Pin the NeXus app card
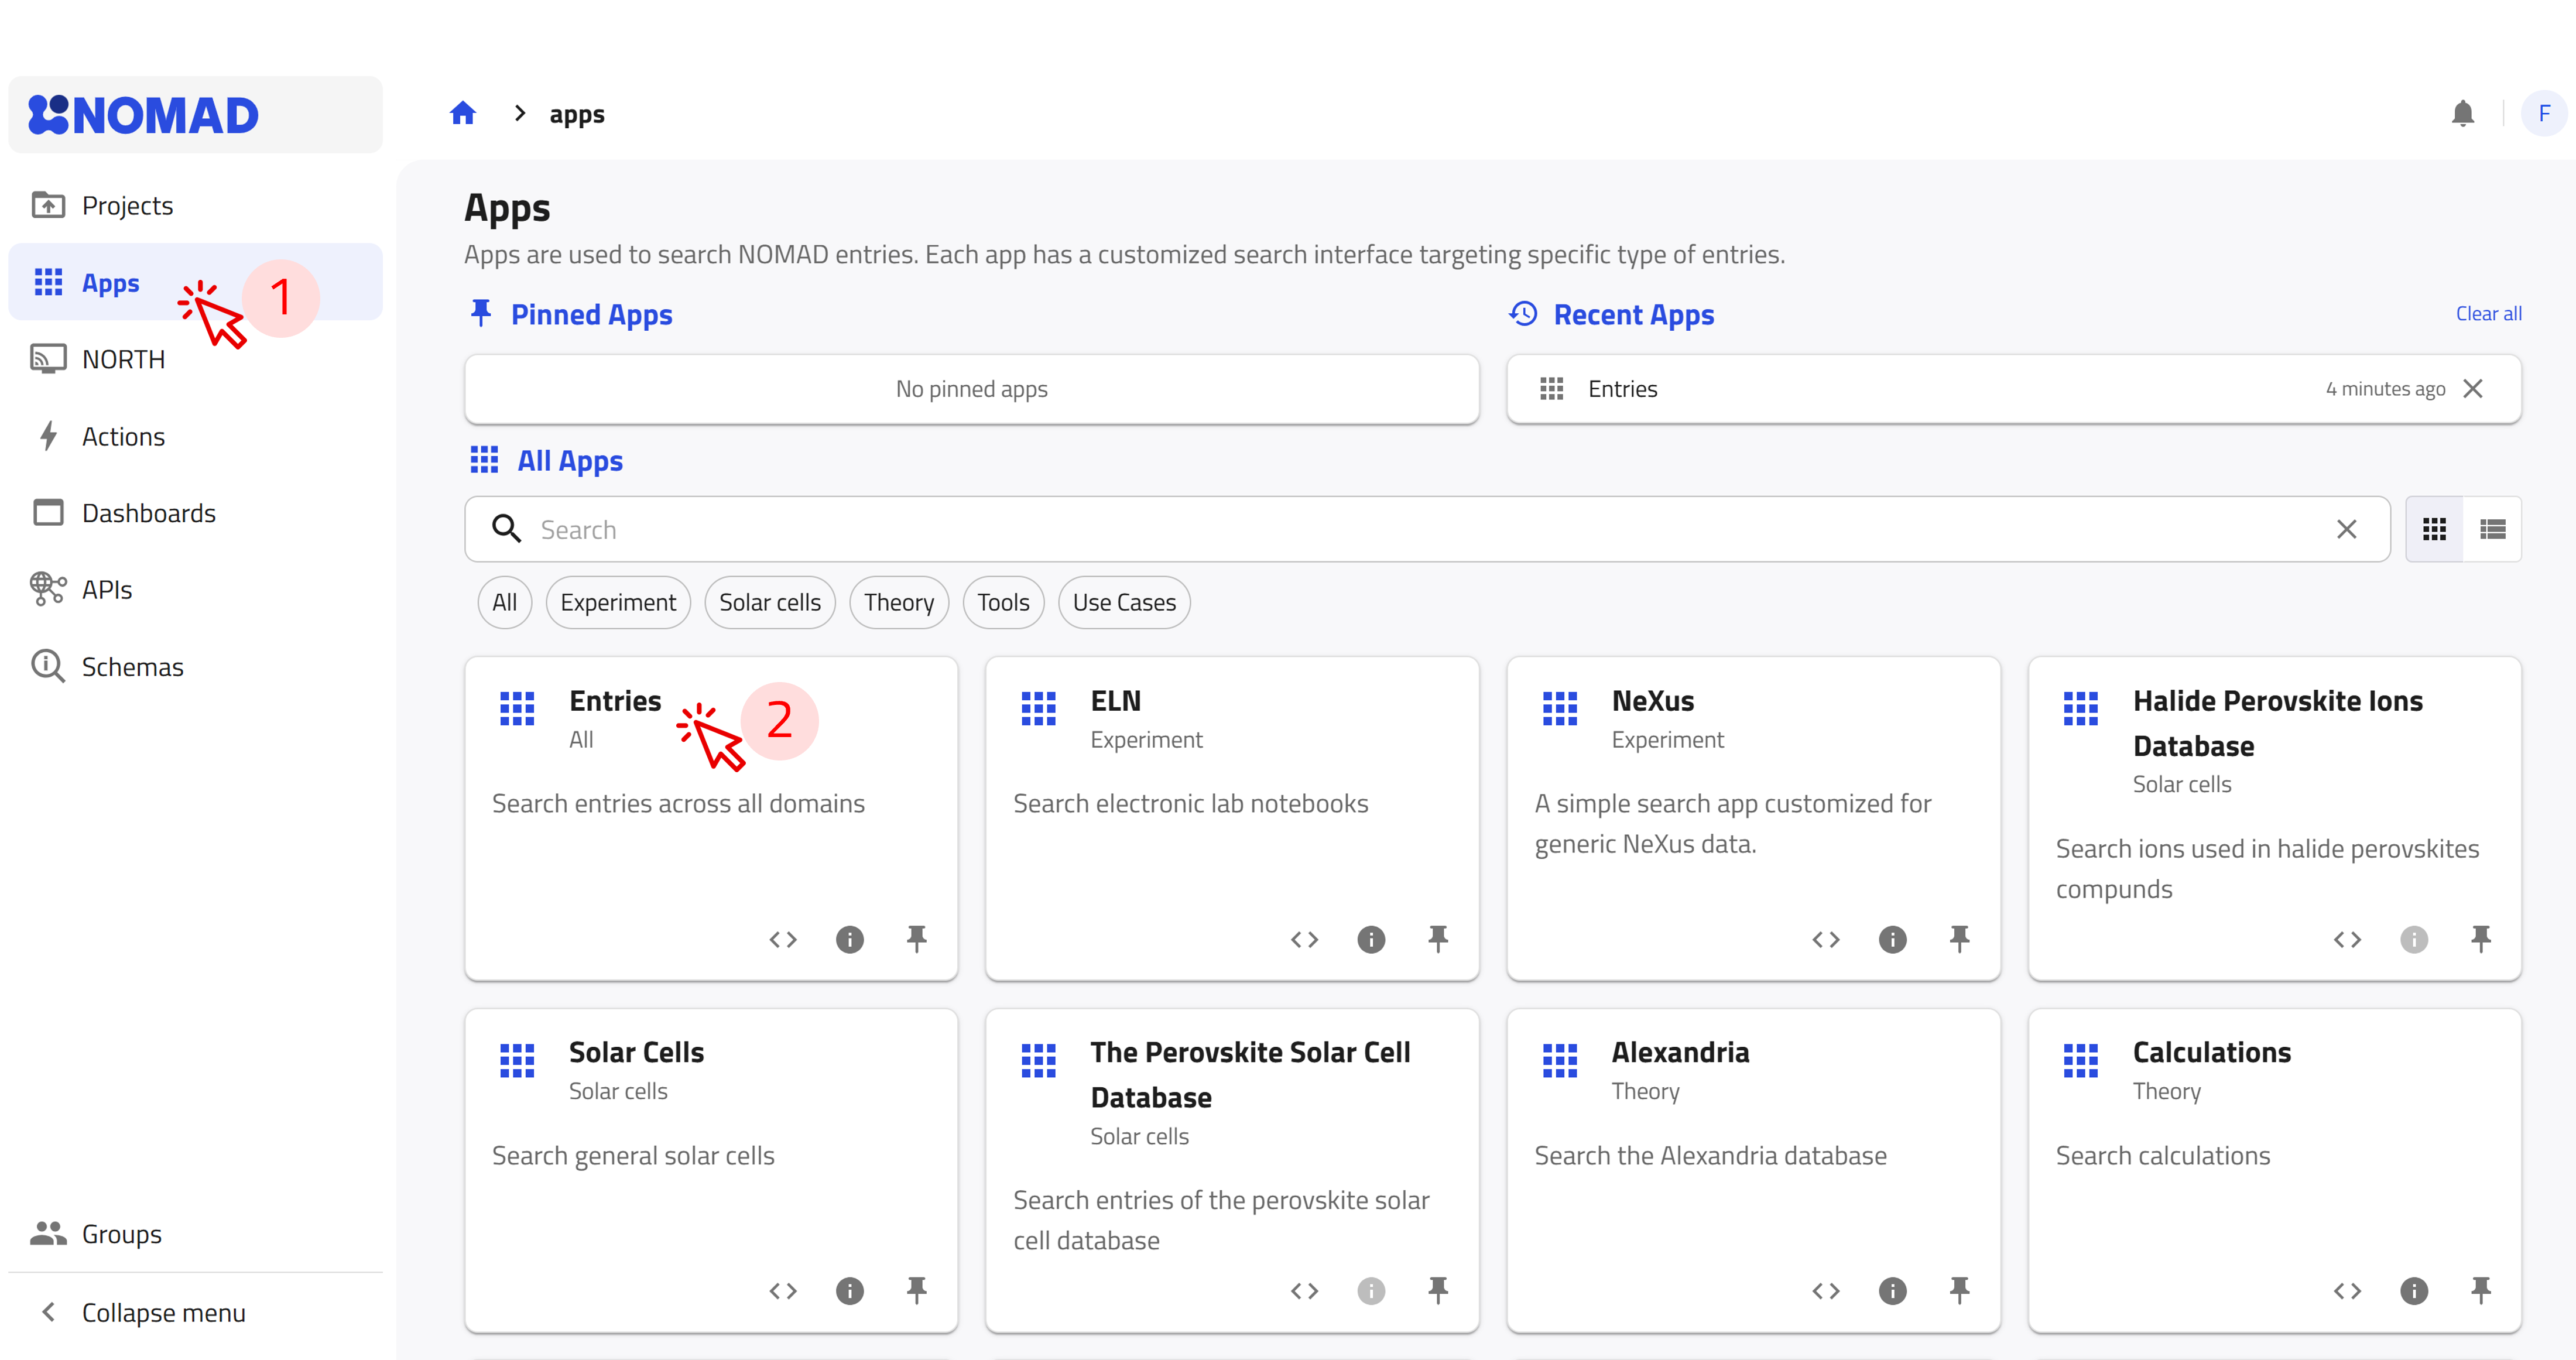 (1960, 939)
